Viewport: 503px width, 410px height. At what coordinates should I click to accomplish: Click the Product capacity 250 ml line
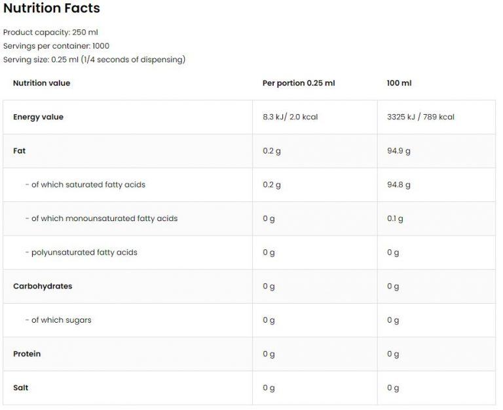tap(50, 32)
